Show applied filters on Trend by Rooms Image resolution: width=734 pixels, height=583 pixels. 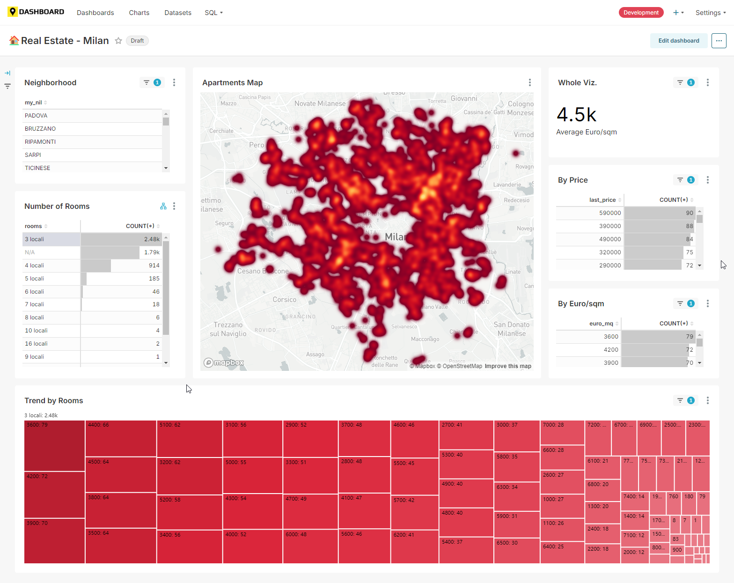(x=686, y=400)
